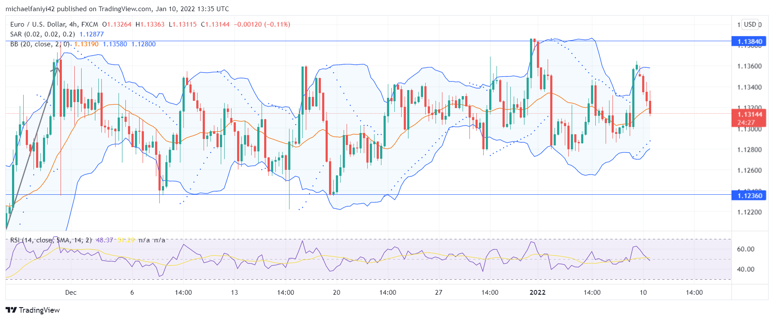774x320 pixels.
Task: Click the BB basis value 1.13190
Action: (x=86, y=44)
